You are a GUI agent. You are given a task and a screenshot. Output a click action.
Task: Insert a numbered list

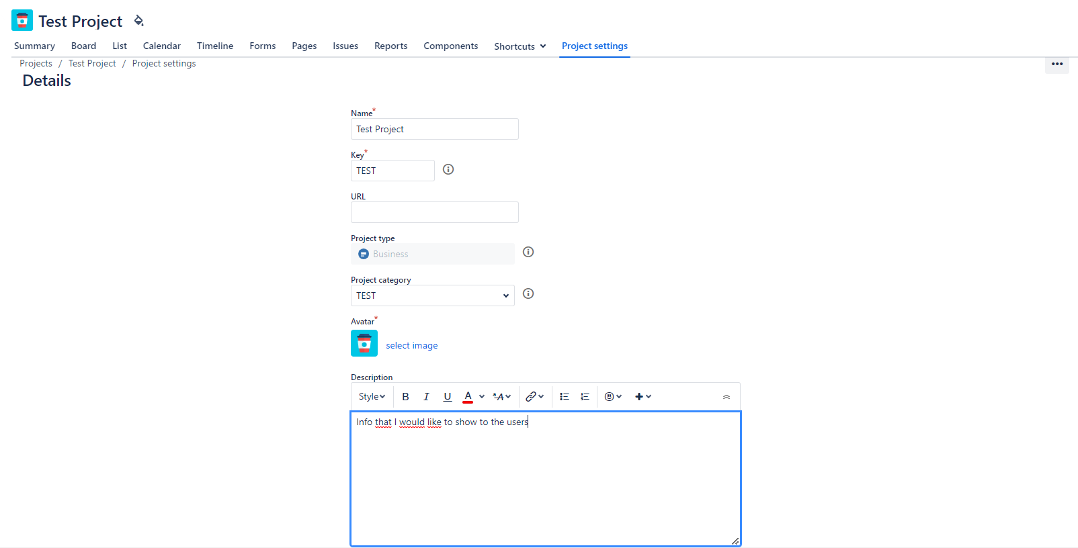click(585, 397)
